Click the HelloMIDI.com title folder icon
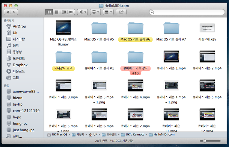The height and width of the screenshot is (147, 229). [x=101, y=6]
